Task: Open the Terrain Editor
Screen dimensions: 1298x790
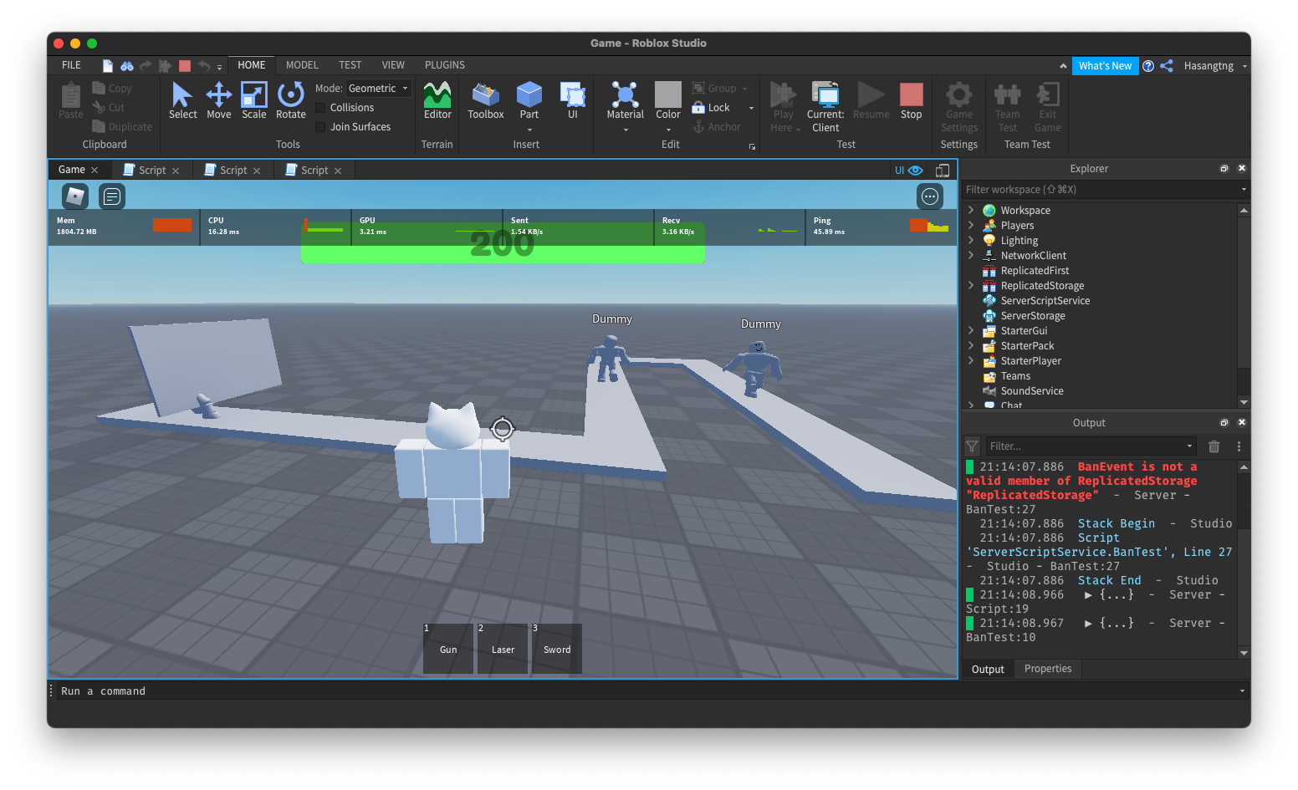Action: pyautogui.click(x=437, y=101)
